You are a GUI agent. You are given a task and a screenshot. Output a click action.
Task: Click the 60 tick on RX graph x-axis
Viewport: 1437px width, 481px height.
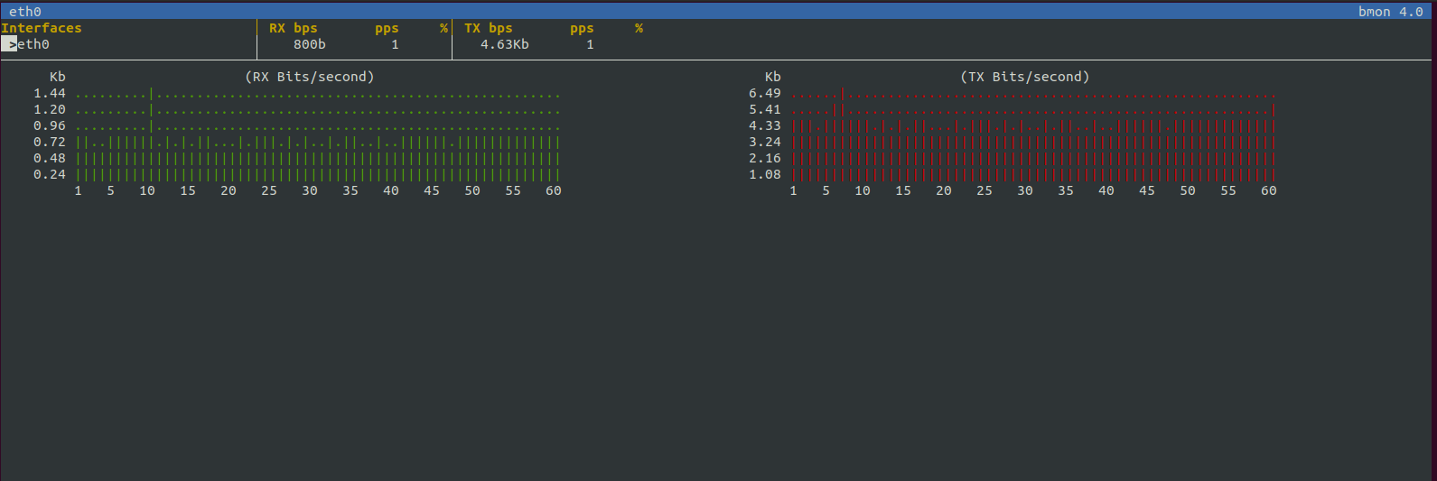click(x=554, y=190)
